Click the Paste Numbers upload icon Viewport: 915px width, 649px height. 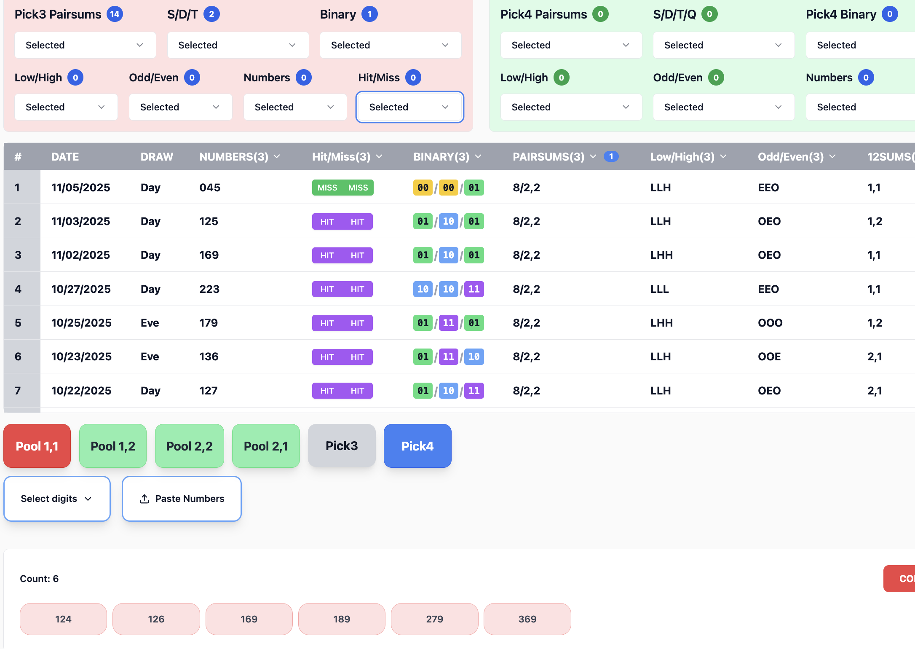click(144, 499)
